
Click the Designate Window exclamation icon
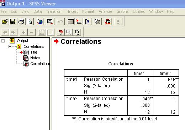click(118, 21)
